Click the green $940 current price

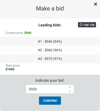tap(28, 33)
